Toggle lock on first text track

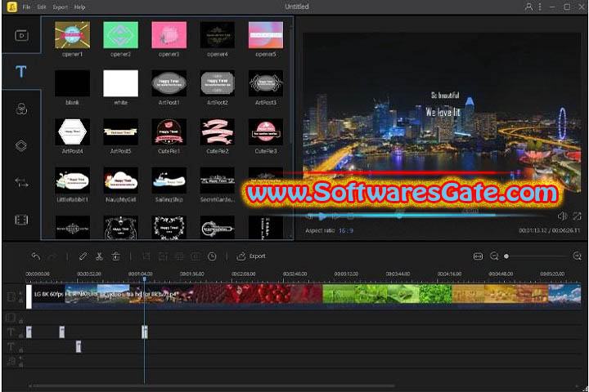point(20,336)
